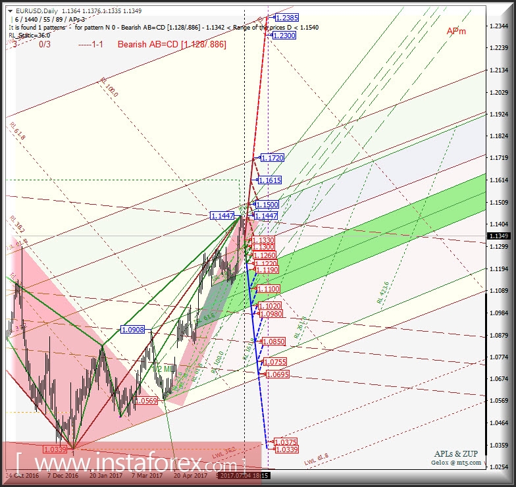Select the 1.0695 red price label
This screenshot has width=516, height=487.
pos(278,374)
